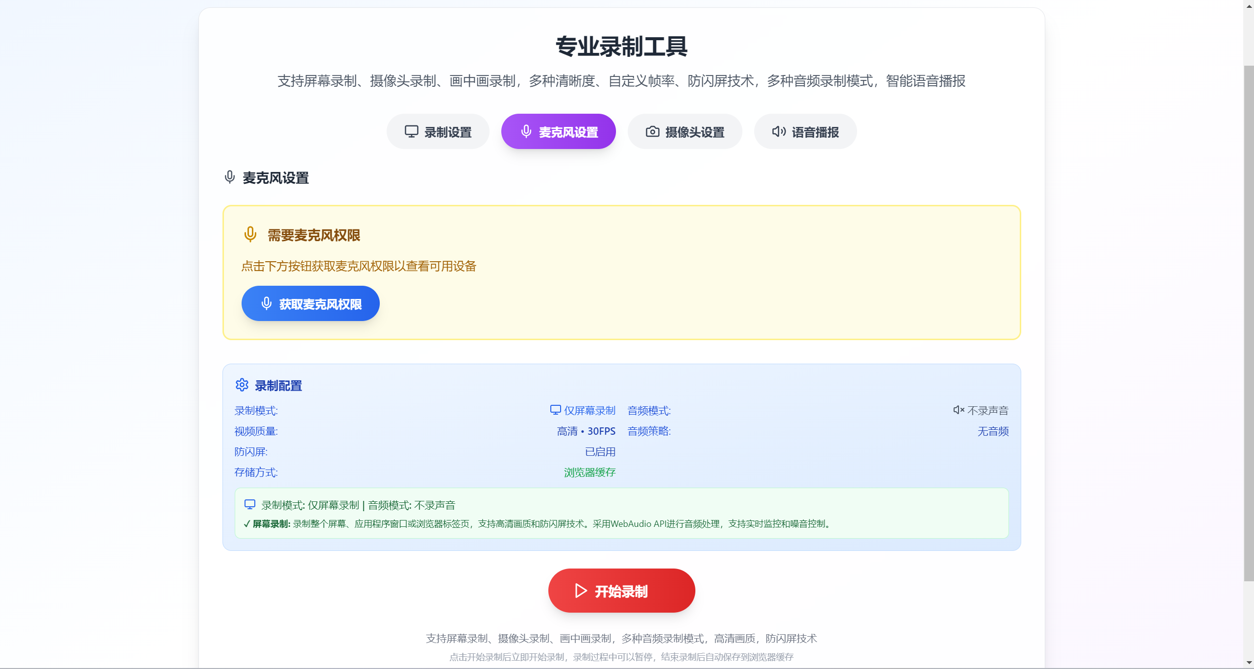Viewport: 1254px width, 669px height.
Task: Click the scrollbar down arrow
Action: (x=1249, y=663)
